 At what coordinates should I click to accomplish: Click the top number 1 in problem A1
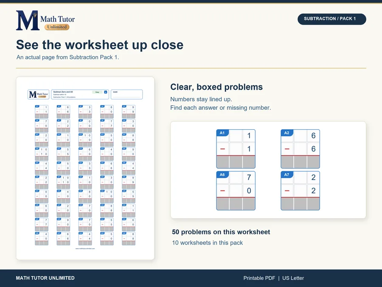pyautogui.click(x=249, y=136)
